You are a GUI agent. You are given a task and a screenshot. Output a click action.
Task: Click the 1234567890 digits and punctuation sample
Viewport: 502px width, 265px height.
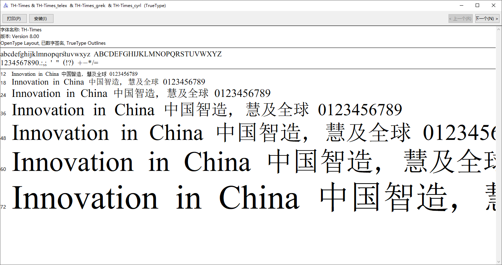point(49,63)
